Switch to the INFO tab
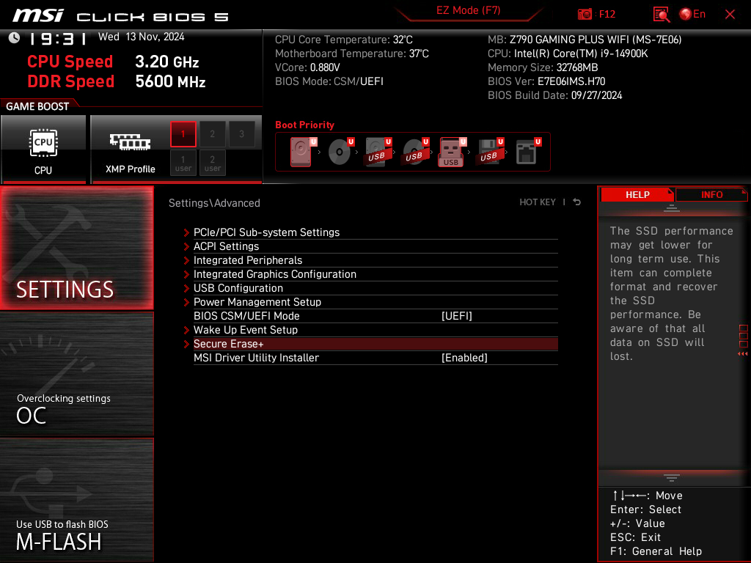Viewport: 751px width, 563px height. [711, 194]
